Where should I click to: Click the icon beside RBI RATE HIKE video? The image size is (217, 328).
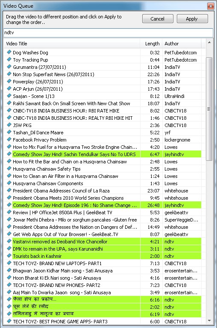pos(9,110)
